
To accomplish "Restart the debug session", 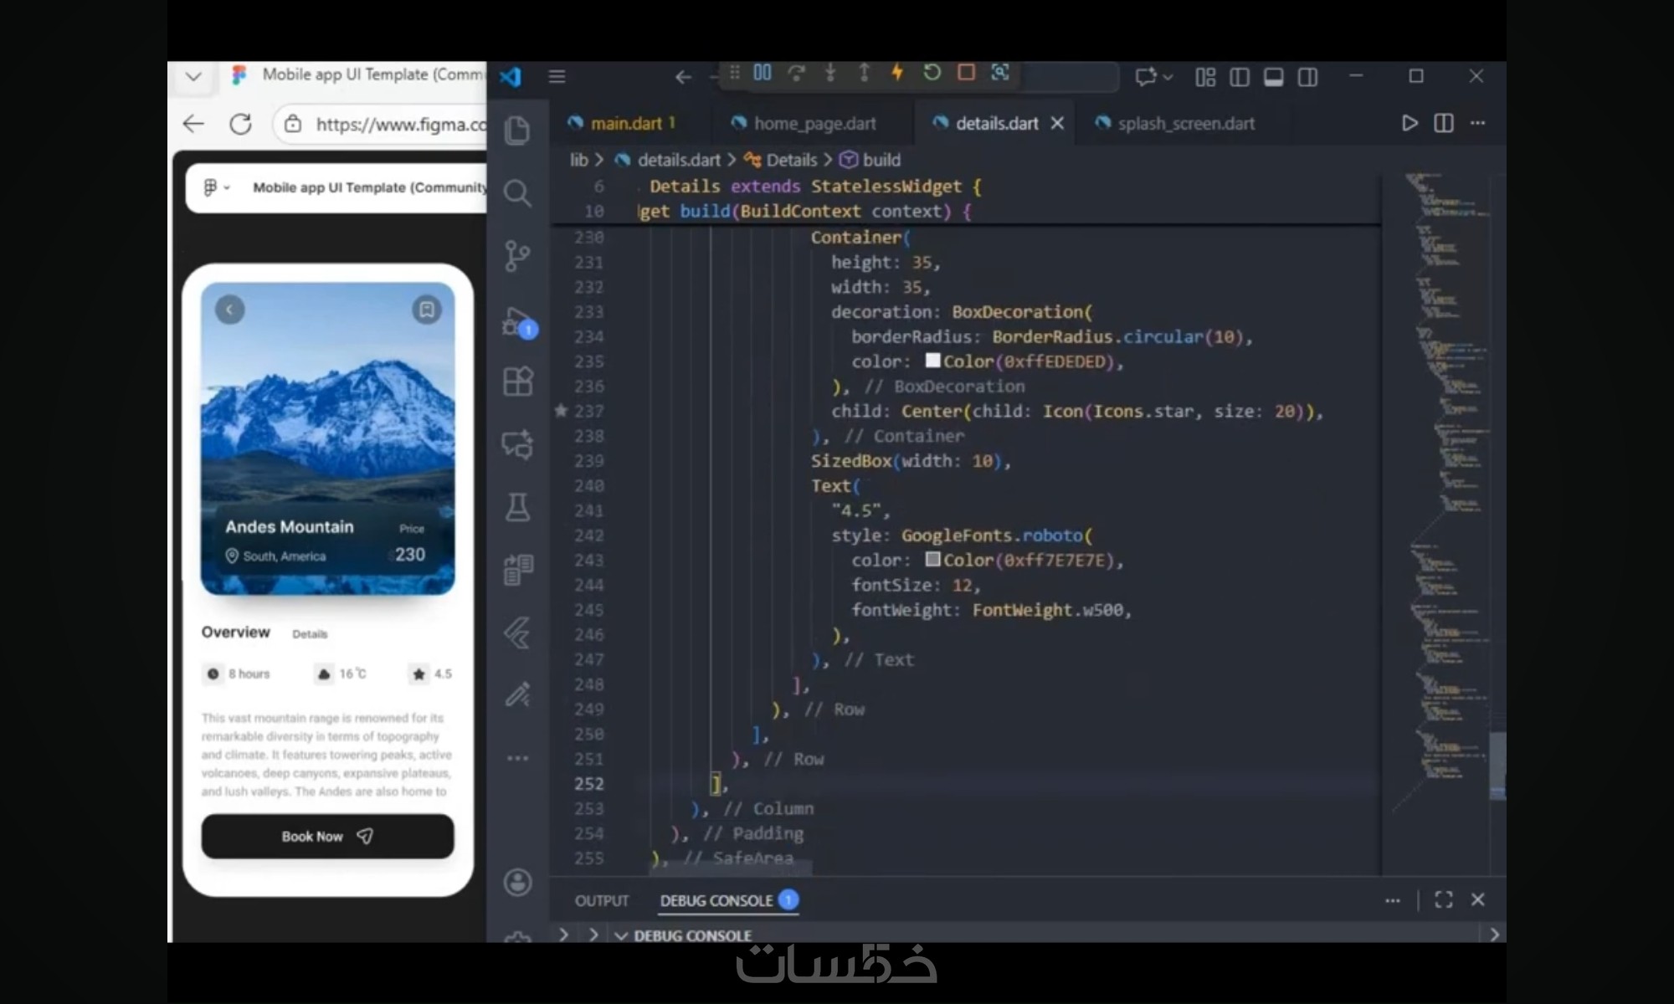I will tap(932, 73).
